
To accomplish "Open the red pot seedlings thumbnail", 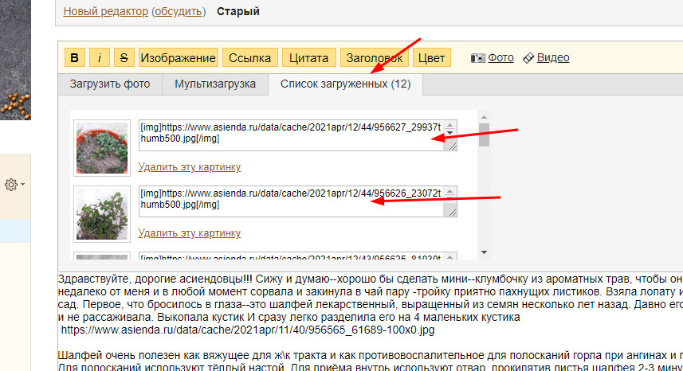I will coord(102,148).
